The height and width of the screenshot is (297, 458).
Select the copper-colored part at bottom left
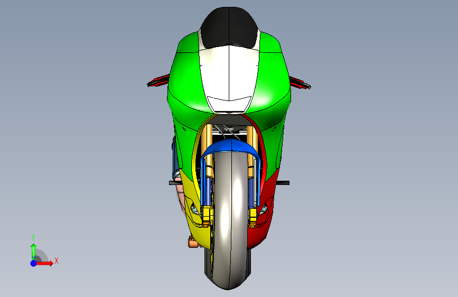click(x=193, y=243)
